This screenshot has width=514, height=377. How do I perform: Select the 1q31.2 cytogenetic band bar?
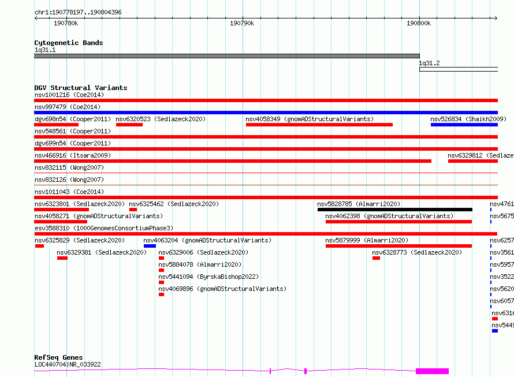coord(459,69)
